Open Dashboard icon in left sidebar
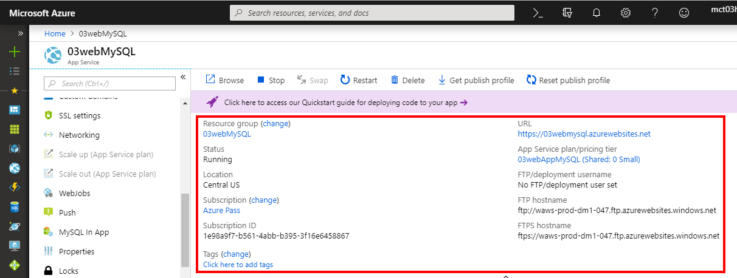The height and width of the screenshot is (278, 737). click(15, 110)
